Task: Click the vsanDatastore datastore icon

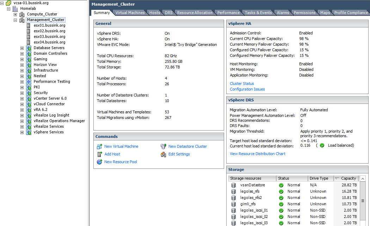Action: click(x=234, y=185)
